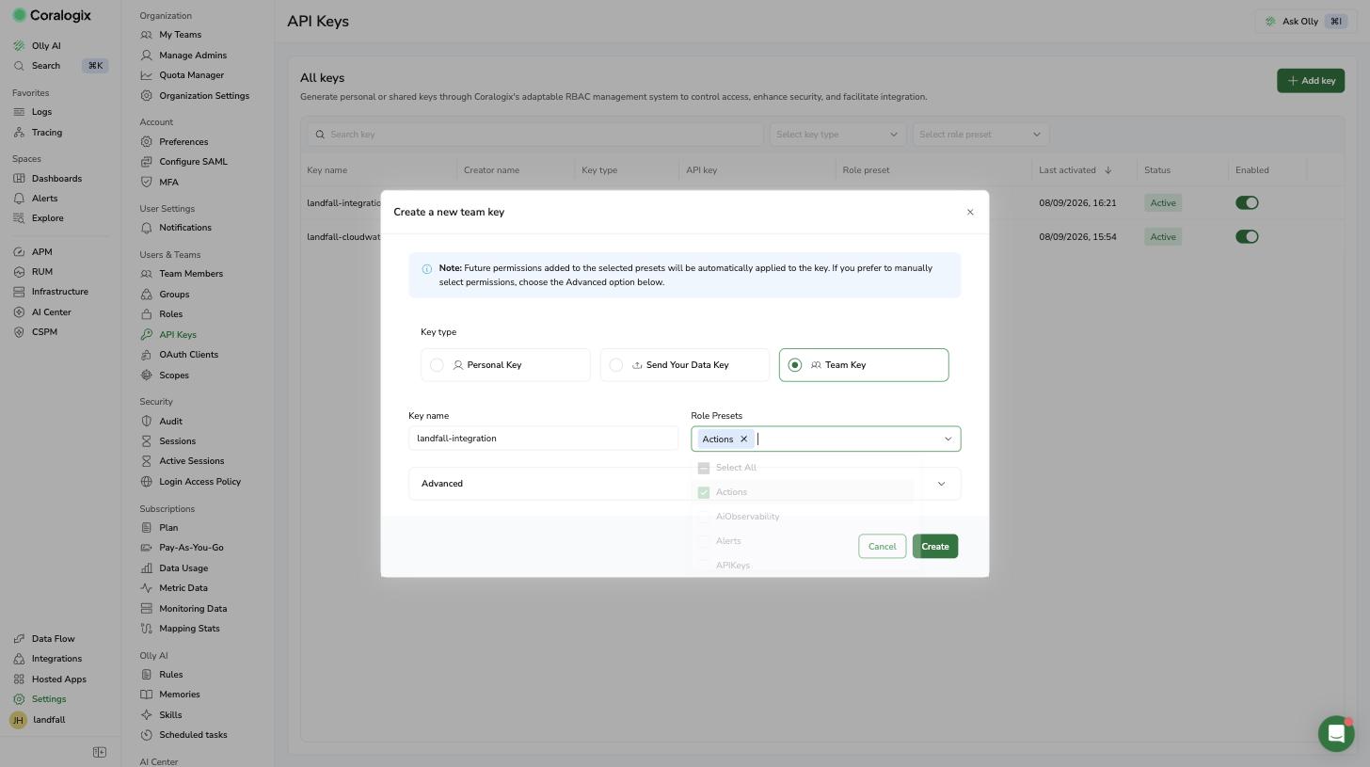This screenshot has height=767, width=1370.
Task: Open Configure SAML settings
Action: 183,162
